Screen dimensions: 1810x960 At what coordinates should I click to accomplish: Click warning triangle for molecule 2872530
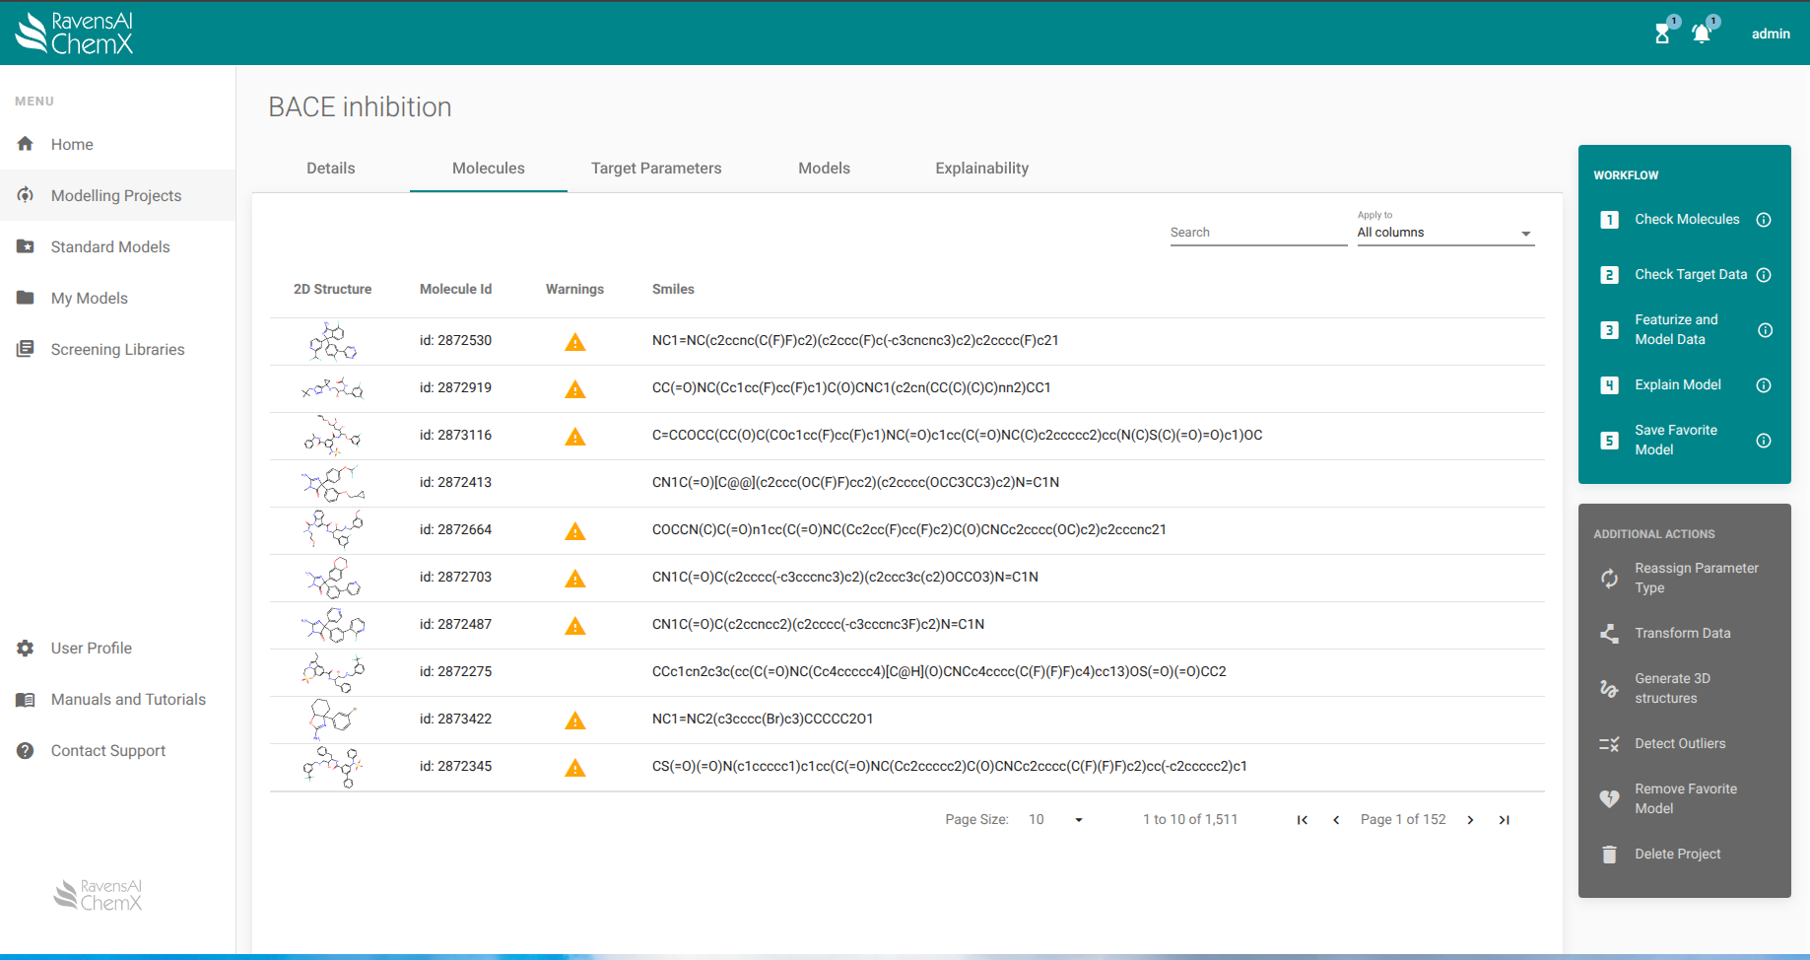click(x=575, y=342)
